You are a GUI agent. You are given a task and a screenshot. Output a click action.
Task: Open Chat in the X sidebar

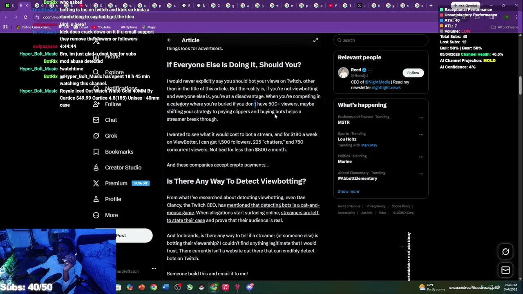[105, 120]
